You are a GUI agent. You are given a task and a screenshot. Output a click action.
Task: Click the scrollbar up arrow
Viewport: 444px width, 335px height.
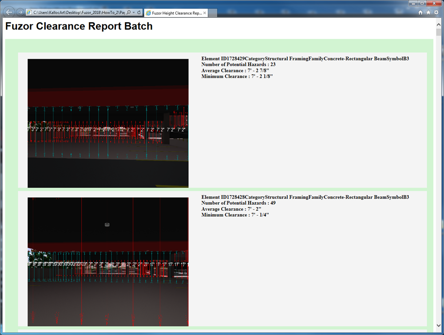[x=438, y=24]
